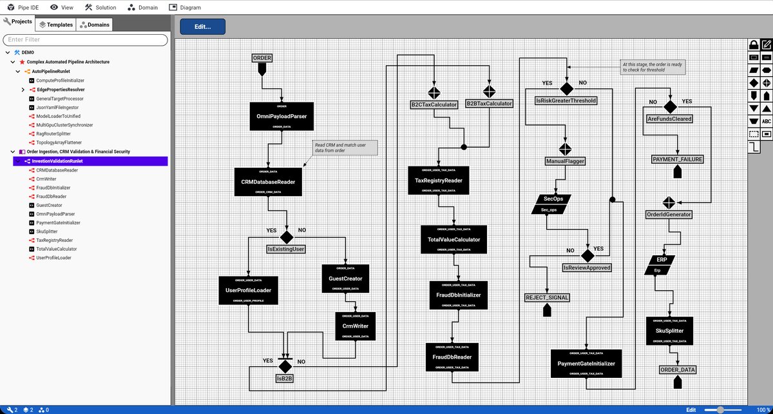Open the Solution menu
The image size is (773, 414).
100,8
